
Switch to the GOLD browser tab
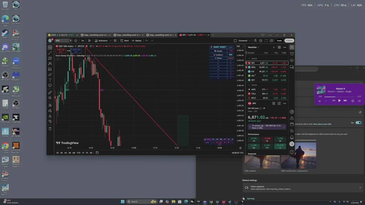click(x=62, y=35)
